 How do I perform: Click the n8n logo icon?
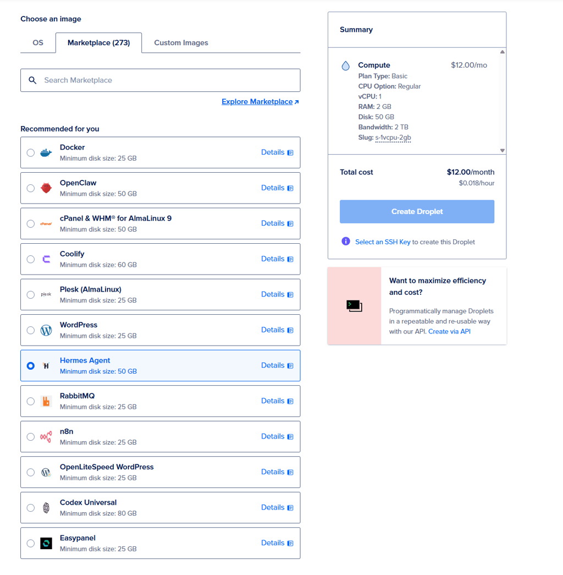46,437
